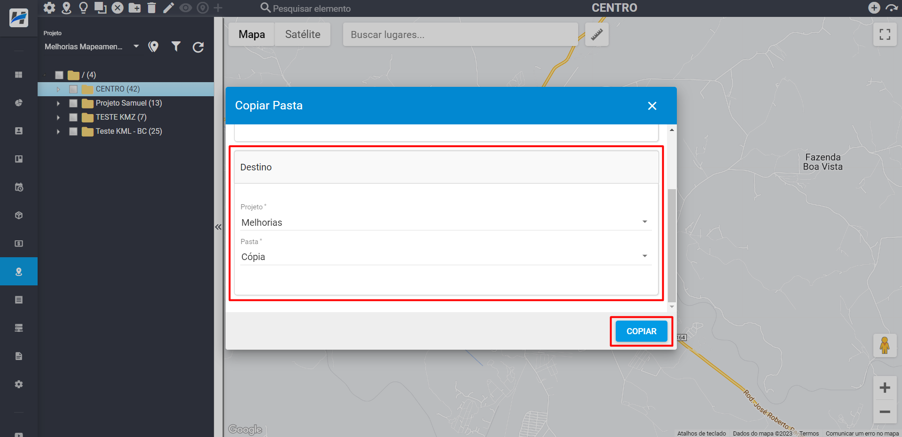The width and height of the screenshot is (902, 437).
Task: Toggle map fullscreen view
Action: point(885,34)
